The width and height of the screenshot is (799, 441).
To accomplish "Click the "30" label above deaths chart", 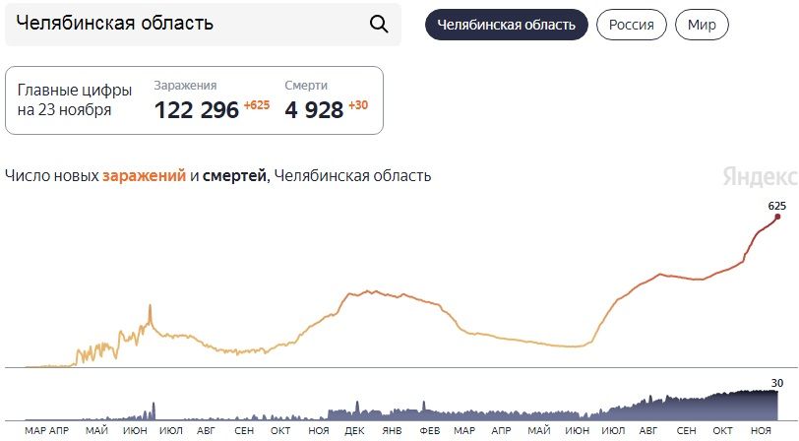I will pos(776,383).
